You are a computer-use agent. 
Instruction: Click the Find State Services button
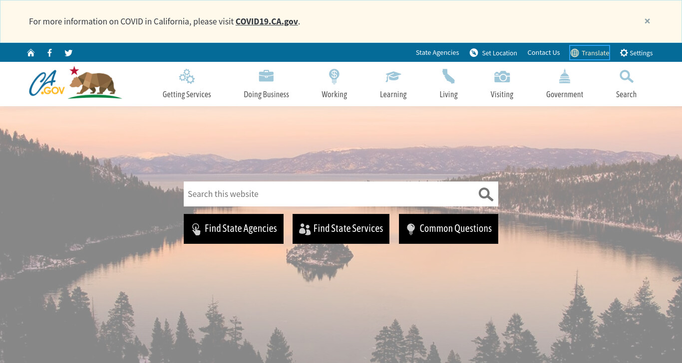(x=341, y=229)
